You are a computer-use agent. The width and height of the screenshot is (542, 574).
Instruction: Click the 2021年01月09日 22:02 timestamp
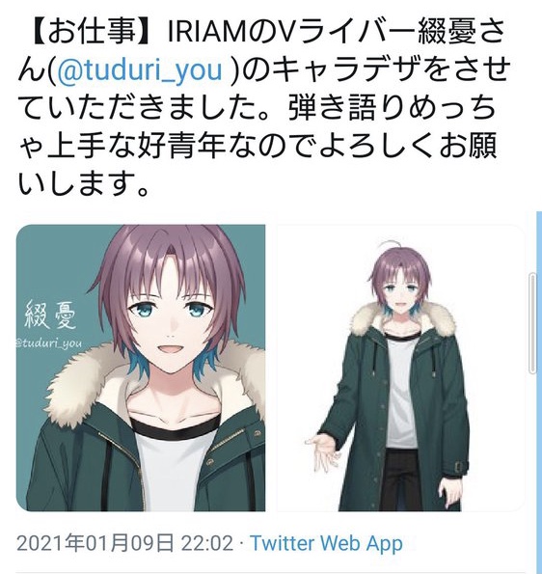tap(125, 542)
